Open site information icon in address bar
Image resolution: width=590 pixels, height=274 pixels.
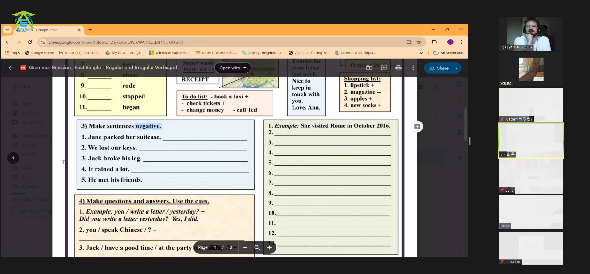[x=43, y=42]
